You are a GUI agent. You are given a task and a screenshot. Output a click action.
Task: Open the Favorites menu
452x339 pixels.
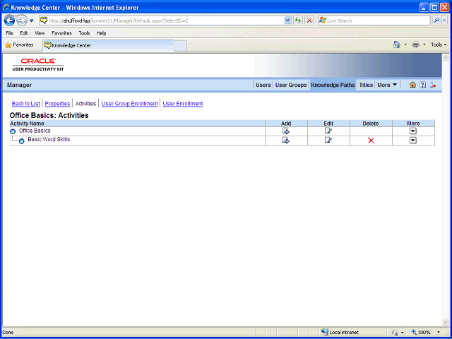tap(61, 33)
